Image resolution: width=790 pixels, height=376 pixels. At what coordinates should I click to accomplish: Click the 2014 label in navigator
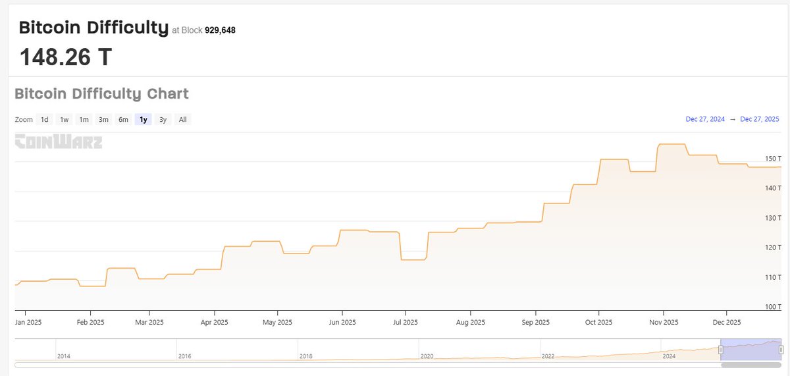(x=65, y=356)
